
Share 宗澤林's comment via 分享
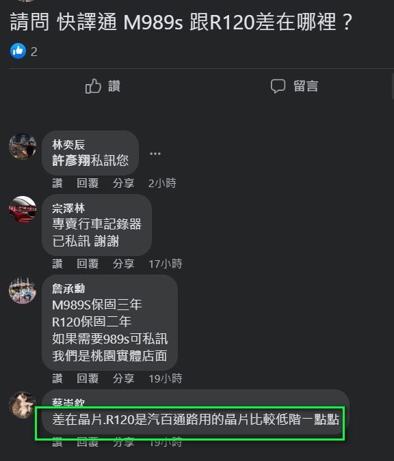pyautogui.click(x=124, y=264)
